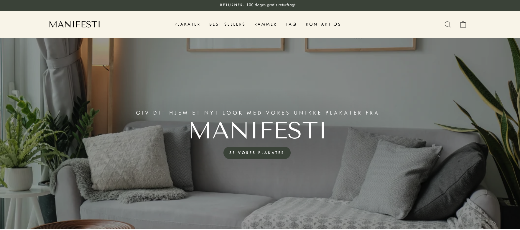
Task: Navigate to KONTAKT OS page
Action: (323, 24)
